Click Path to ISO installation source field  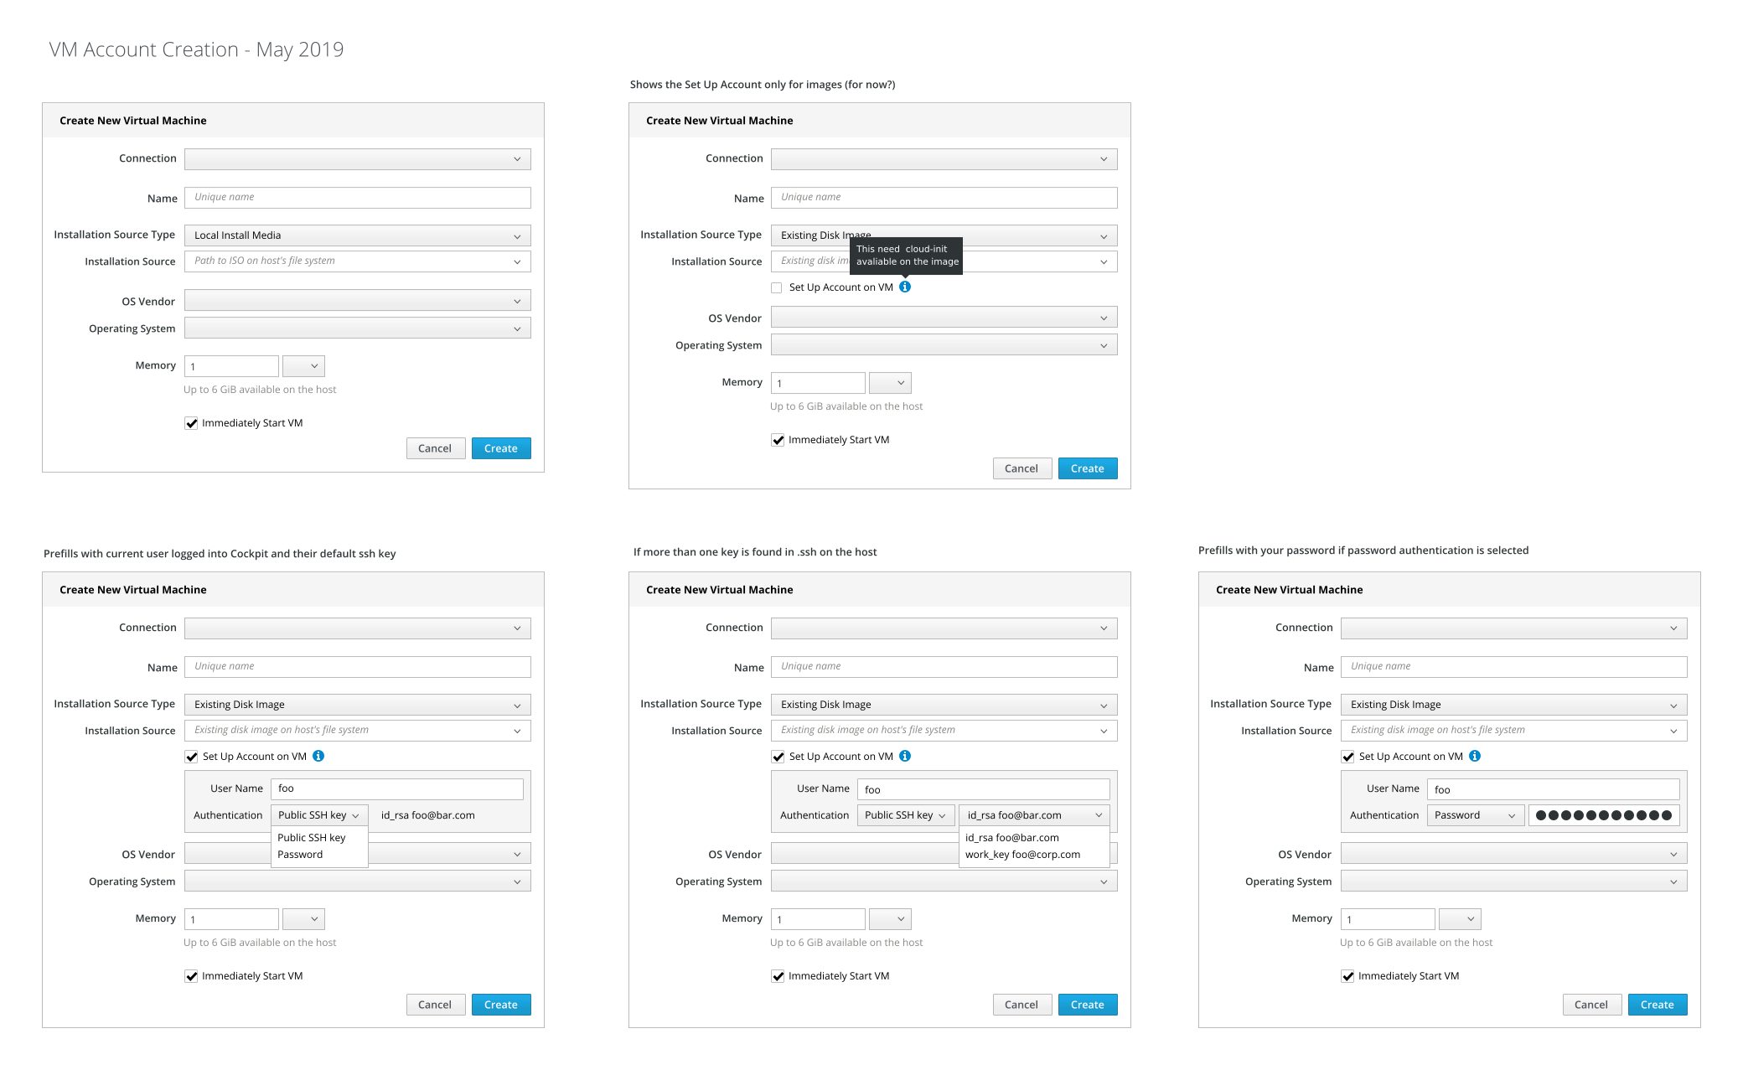tap(357, 261)
